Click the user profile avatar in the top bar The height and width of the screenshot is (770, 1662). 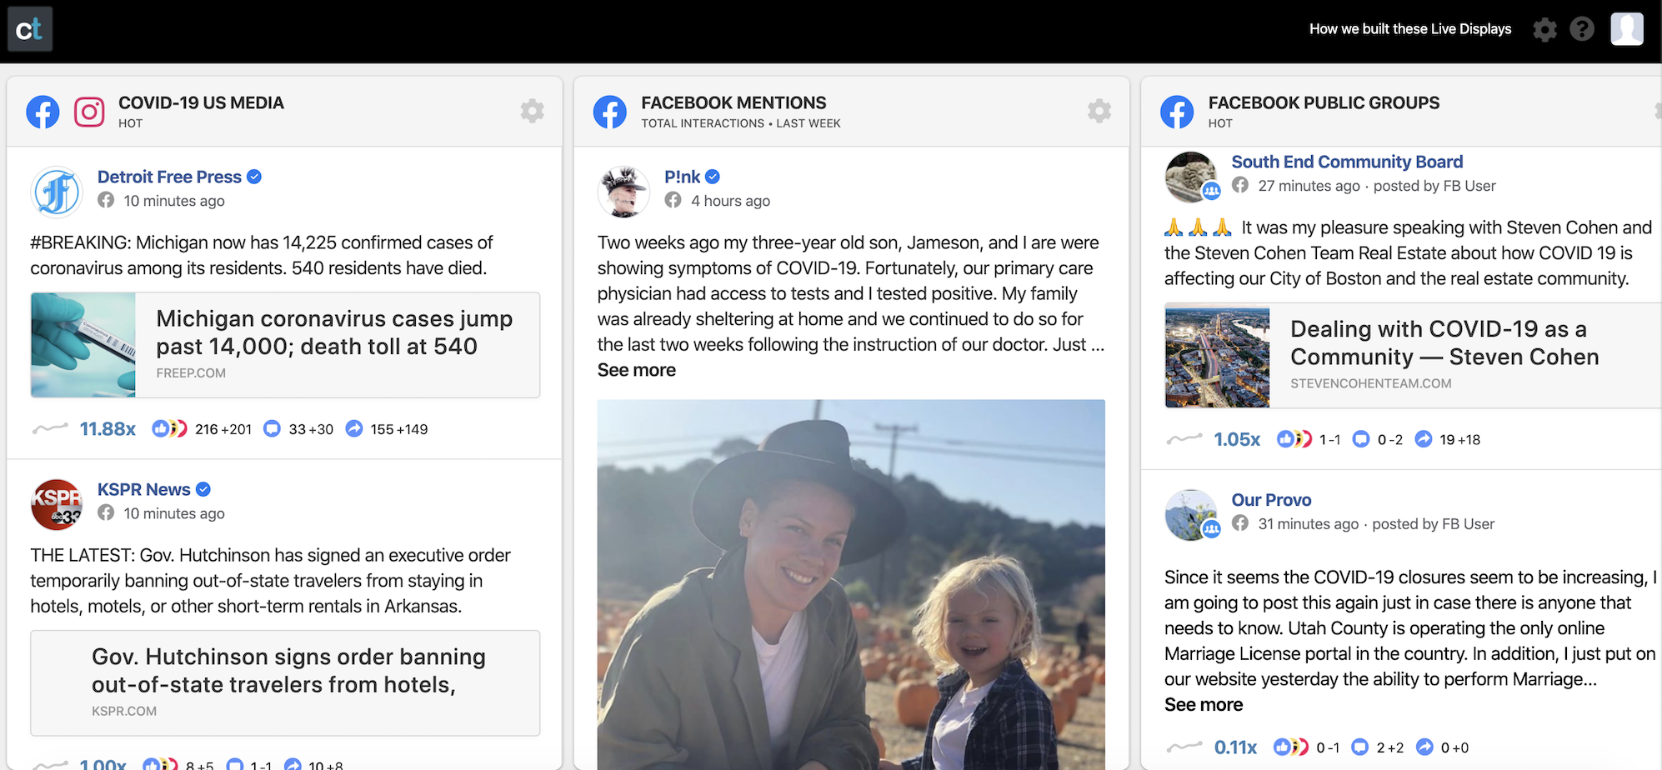[1627, 28]
